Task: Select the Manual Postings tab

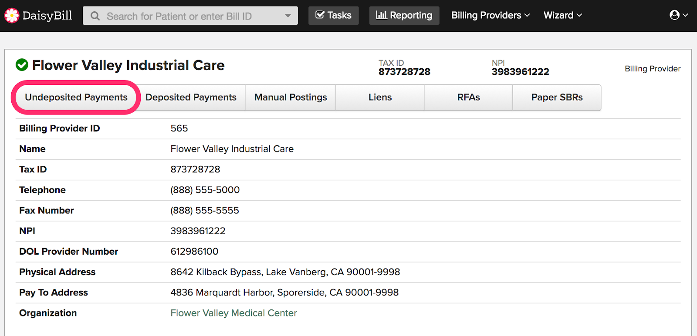Action: [x=291, y=97]
